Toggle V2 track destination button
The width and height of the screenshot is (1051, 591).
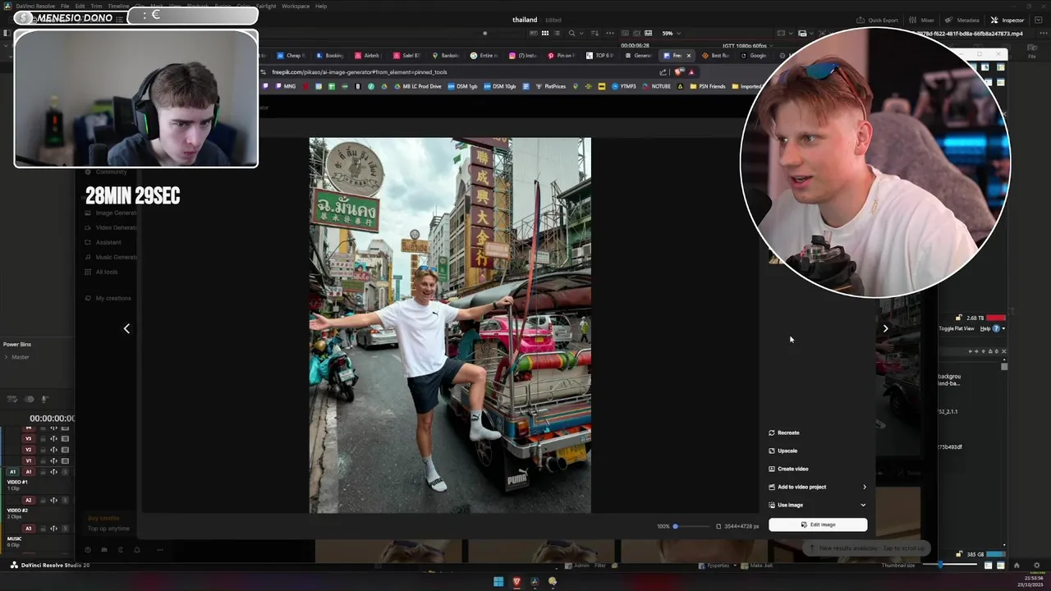pos(28,450)
